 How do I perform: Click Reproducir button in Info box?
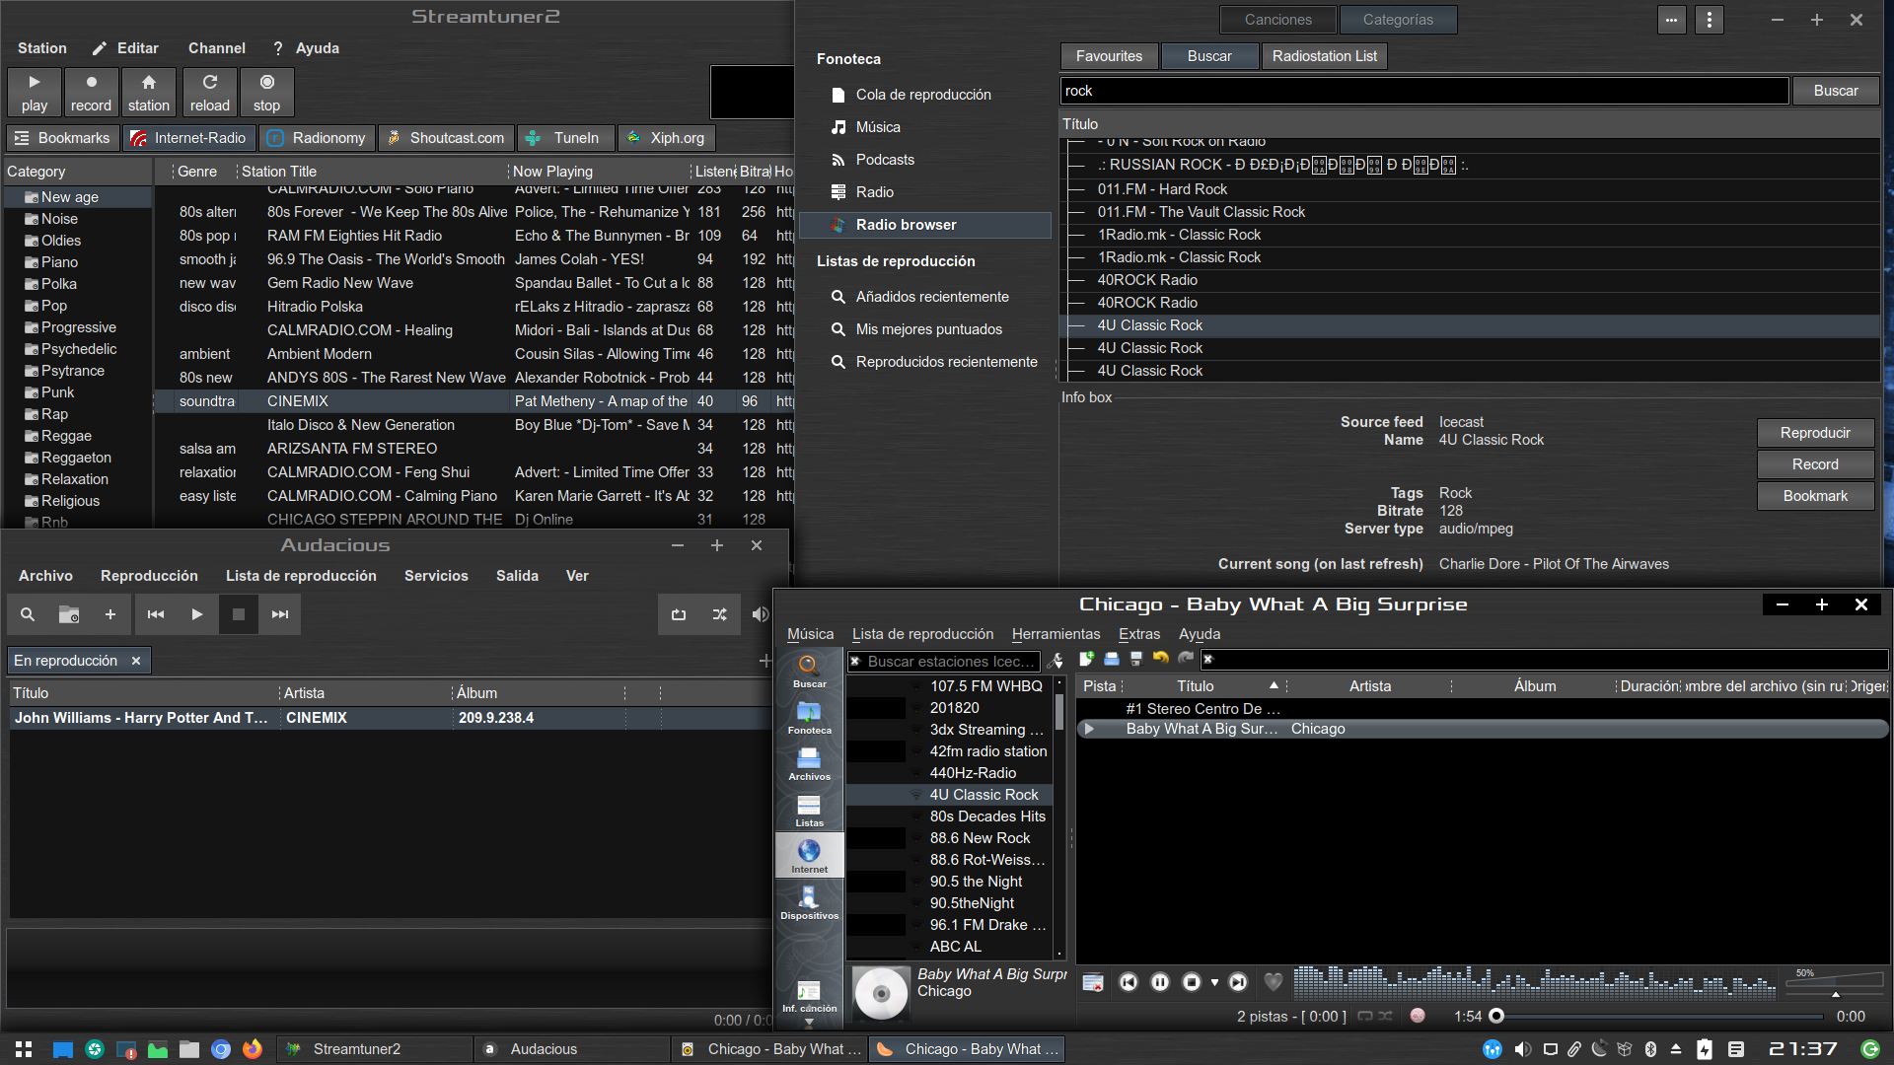[1815, 433]
